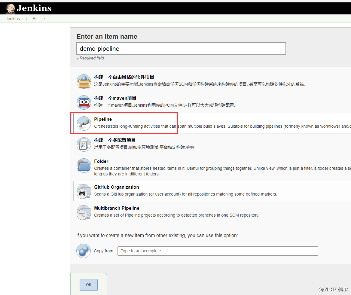The height and width of the screenshot is (295, 351).
Task: Click the OK button
Action: pyautogui.click(x=89, y=285)
